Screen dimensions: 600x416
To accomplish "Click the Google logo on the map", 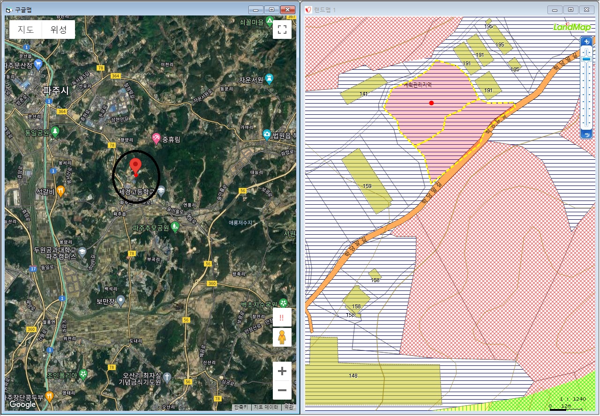I will (22, 404).
